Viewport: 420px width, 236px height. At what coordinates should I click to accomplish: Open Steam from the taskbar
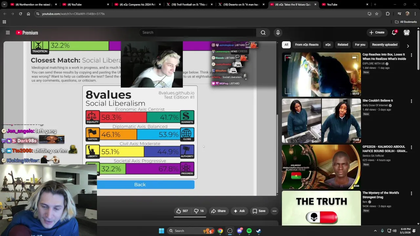point(259,231)
